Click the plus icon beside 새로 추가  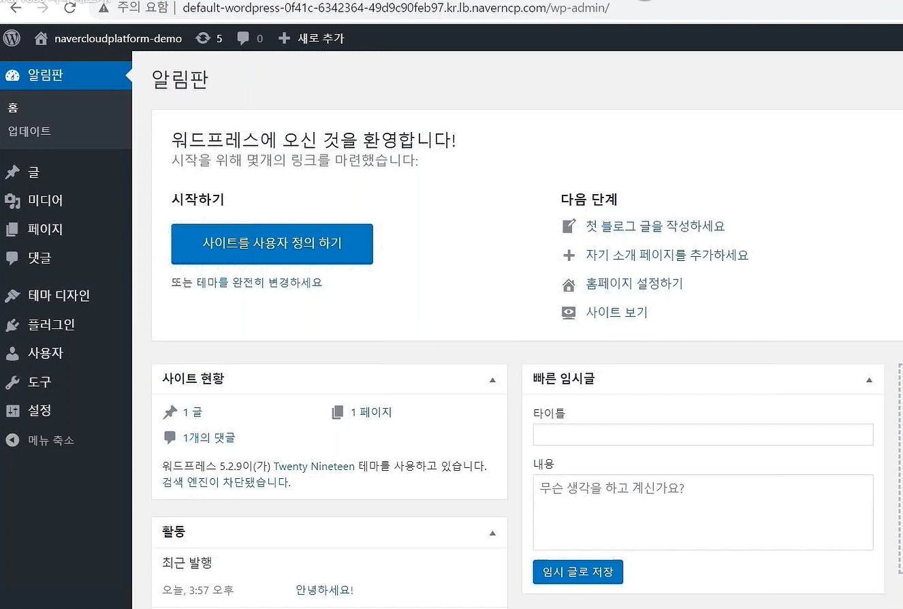point(285,38)
